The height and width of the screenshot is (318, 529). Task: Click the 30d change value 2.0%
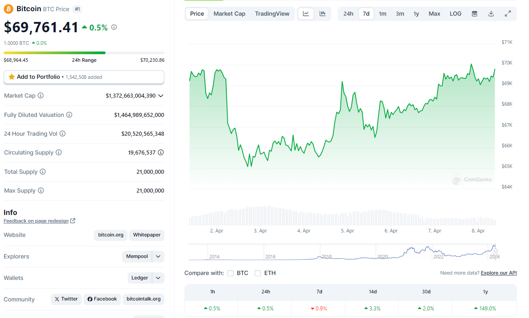[x=426, y=309]
